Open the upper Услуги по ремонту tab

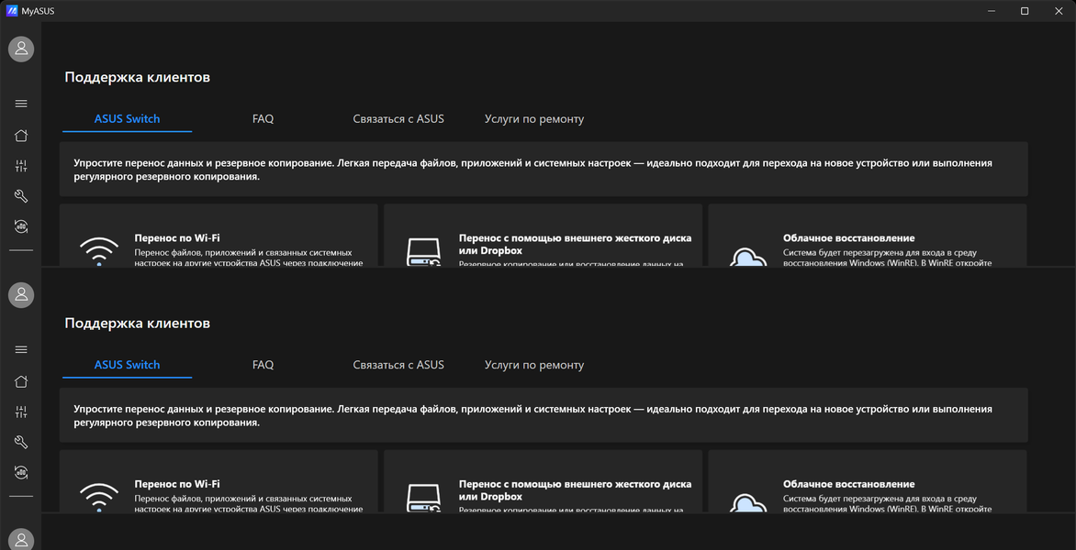tap(534, 118)
